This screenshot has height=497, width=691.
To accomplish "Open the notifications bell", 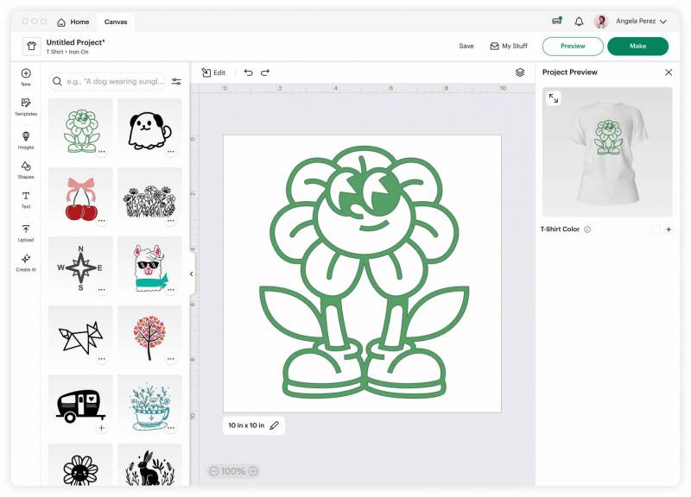I will click(579, 21).
